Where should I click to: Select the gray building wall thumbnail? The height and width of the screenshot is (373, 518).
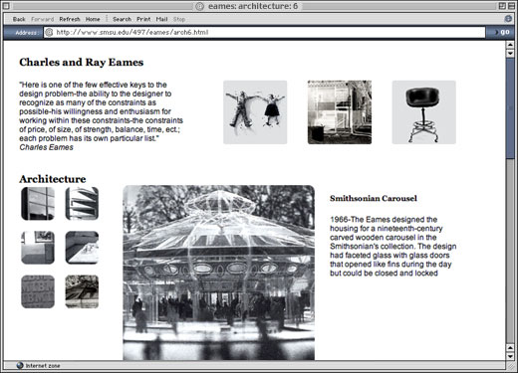point(38,248)
